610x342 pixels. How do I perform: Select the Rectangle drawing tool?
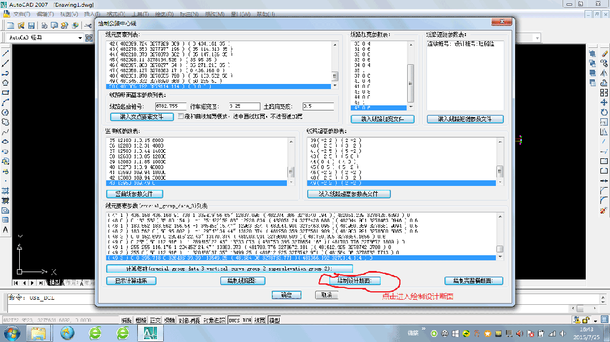(6, 93)
